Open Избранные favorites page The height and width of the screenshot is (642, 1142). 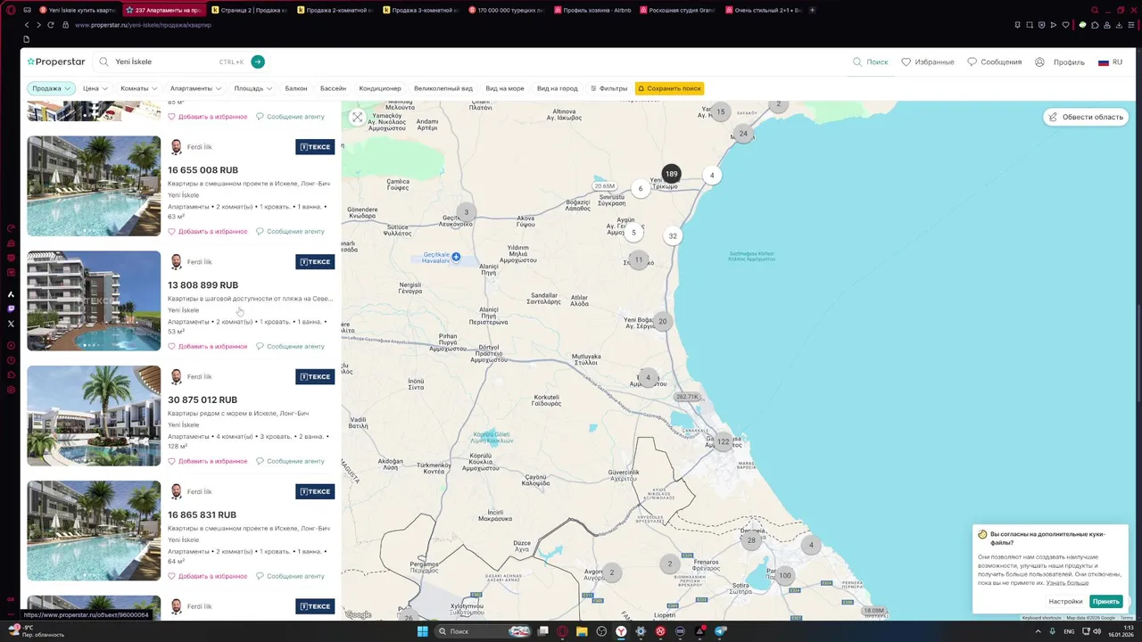click(928, 62)
